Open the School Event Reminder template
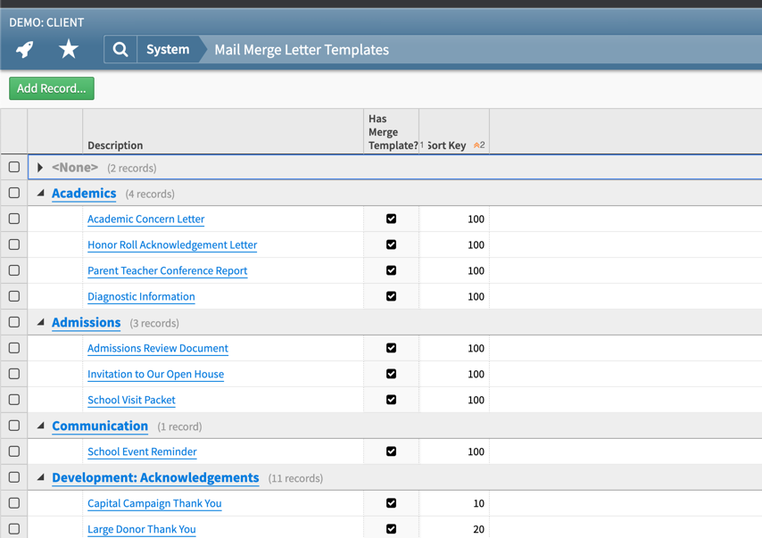The image size is (762, 538). coord(142,452)
